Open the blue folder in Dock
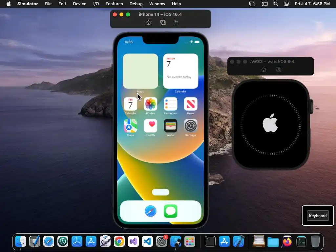 (x=273, y=242)
